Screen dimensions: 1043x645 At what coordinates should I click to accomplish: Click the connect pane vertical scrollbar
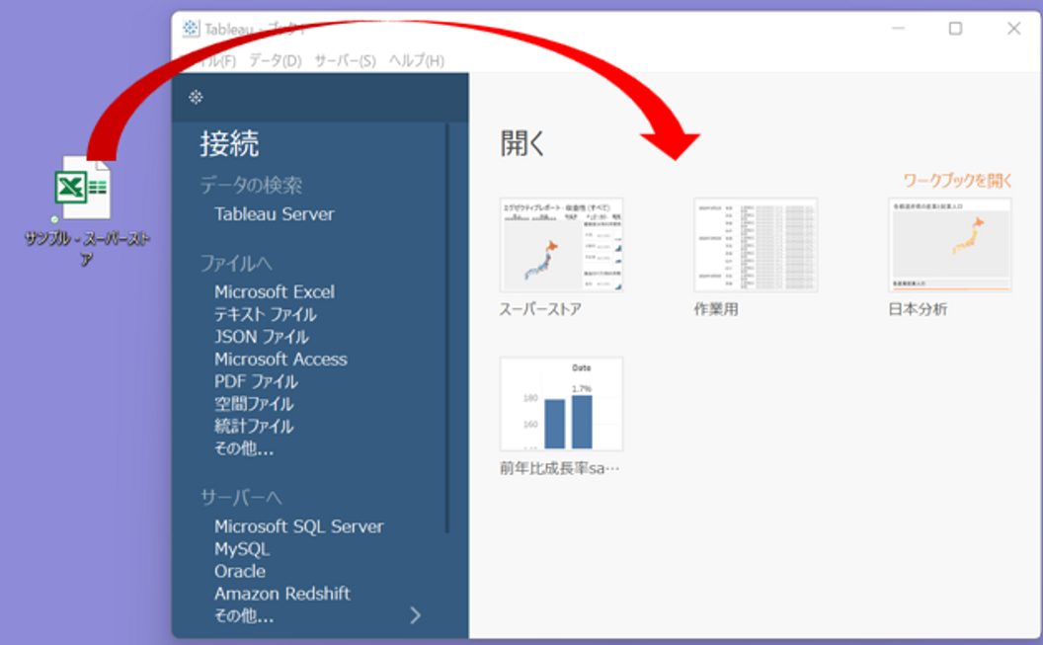(x=447, y=328)
